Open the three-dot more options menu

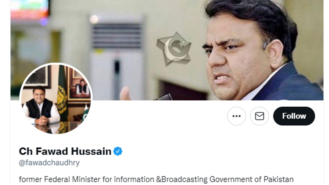tap(236, 116)
